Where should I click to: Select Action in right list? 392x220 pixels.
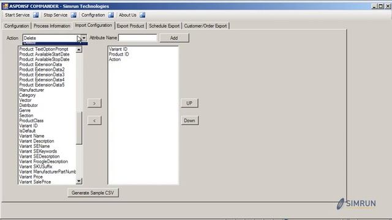tap(115, 59)
